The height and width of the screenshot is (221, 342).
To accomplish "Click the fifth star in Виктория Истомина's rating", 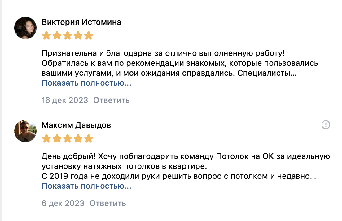I will (x=89, y=36).
